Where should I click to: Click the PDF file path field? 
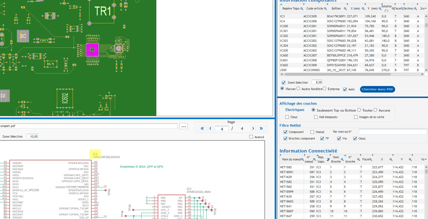[89, 126]
